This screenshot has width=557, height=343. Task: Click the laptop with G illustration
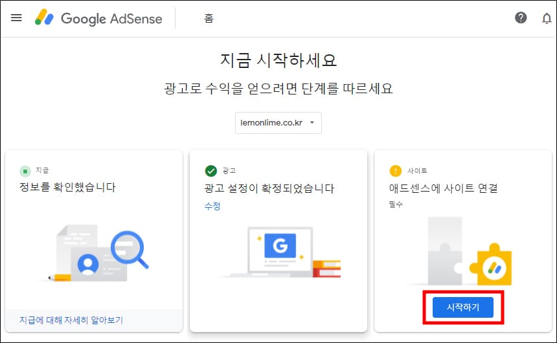[x=280, y=253]
